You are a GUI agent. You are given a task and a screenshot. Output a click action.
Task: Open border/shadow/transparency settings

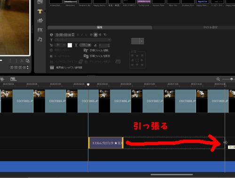pos(66,67)
